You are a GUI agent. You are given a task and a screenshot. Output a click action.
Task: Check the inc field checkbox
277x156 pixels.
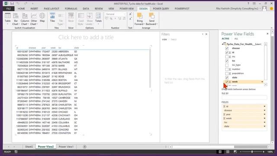point(227,57)
